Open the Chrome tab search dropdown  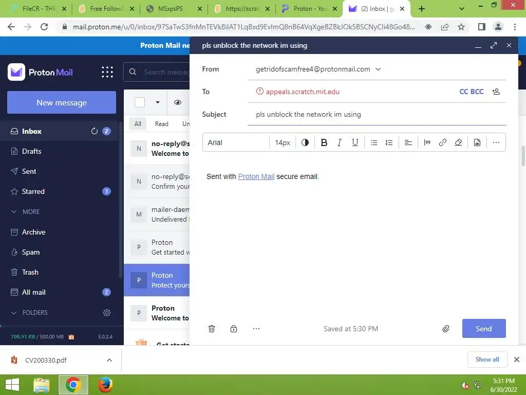pyautogui.click(x=462, y=9)
